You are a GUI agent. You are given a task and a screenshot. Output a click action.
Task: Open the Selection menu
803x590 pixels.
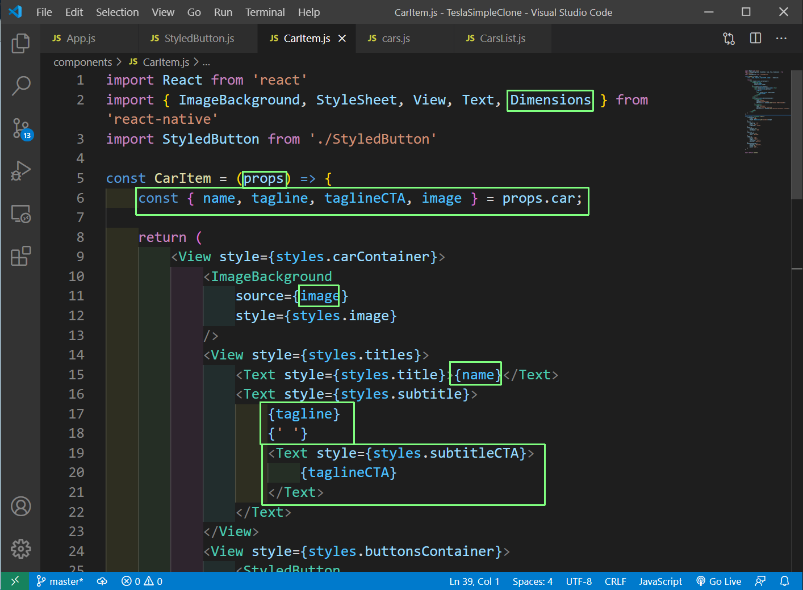click(117, 12)
